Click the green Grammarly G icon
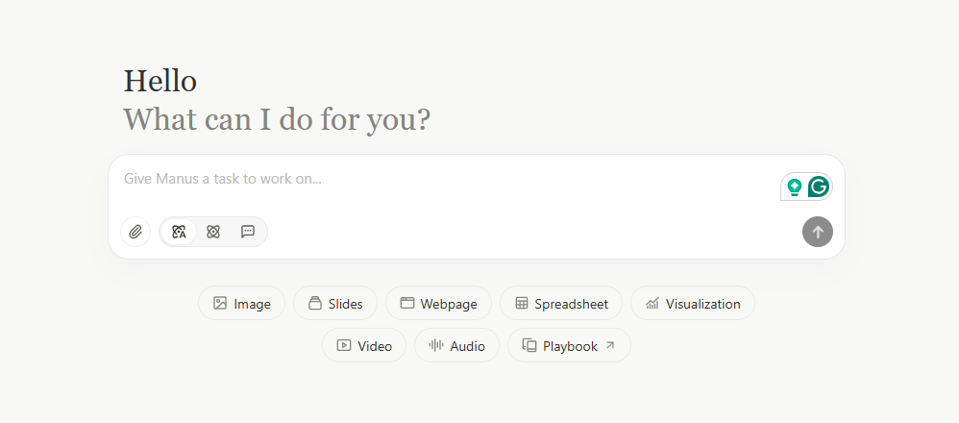959x423 pixels. (x=819, y=187)
